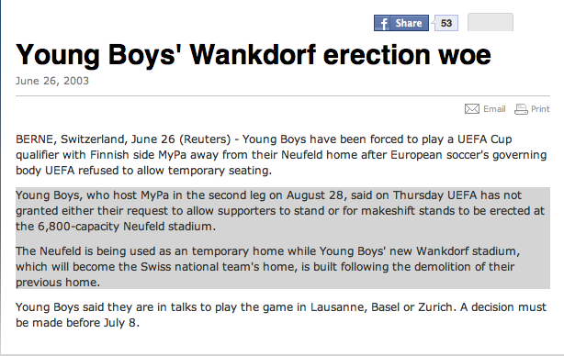Click the Facebook f logo icon
The width and height of the screenshot is (564, 356).
[x=383, y=23]
